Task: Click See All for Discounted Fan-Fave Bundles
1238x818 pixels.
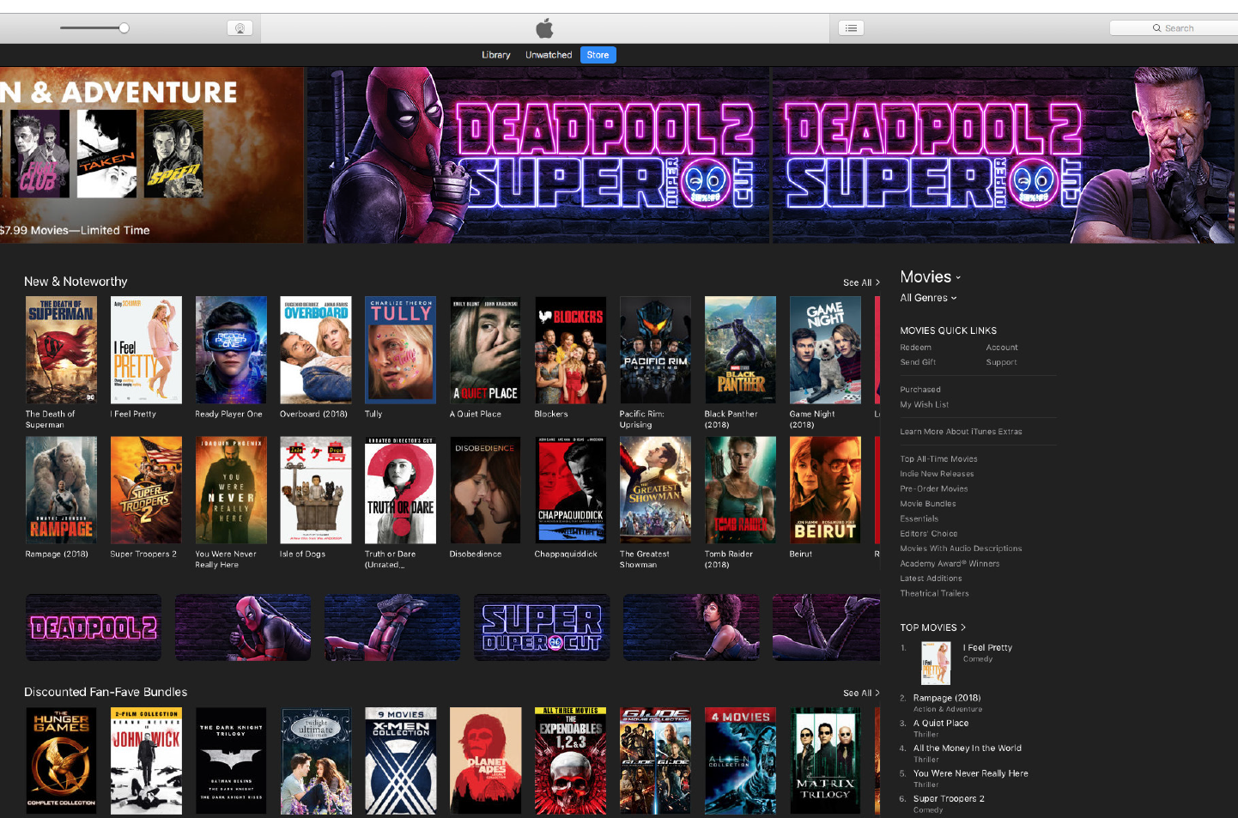Action: pos(861,693)
